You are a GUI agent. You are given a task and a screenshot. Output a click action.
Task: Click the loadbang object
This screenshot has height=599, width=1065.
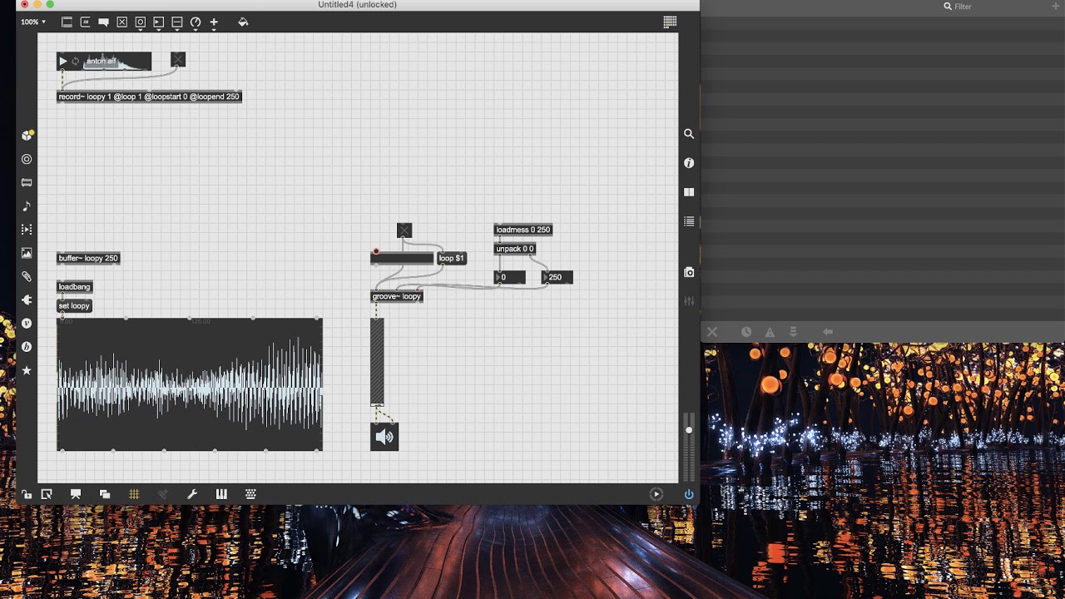pyautogui.click(x=74, y=287)
